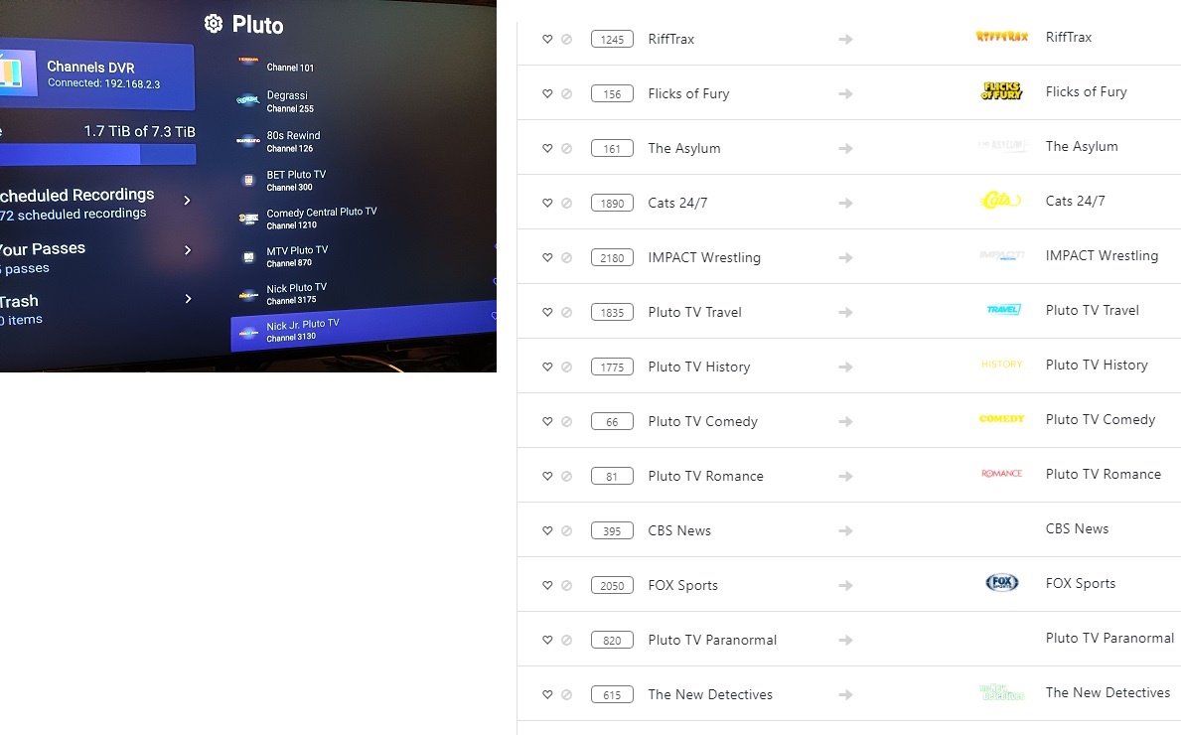Open Pluto settings gear icon
Viewport: 1181px width, 735px height.
tap(214, 24)
